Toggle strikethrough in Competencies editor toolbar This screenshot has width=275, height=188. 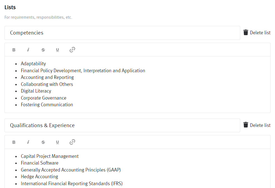(x=43, y=50)
